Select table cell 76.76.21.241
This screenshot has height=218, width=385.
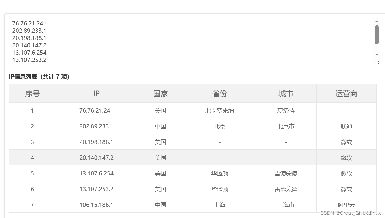click(96, 110)
